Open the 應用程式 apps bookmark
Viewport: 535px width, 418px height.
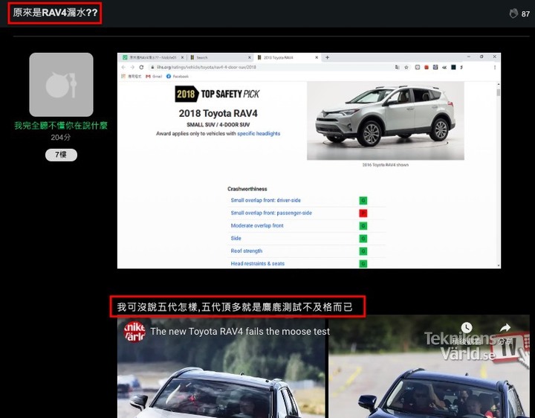click(132, 77)
